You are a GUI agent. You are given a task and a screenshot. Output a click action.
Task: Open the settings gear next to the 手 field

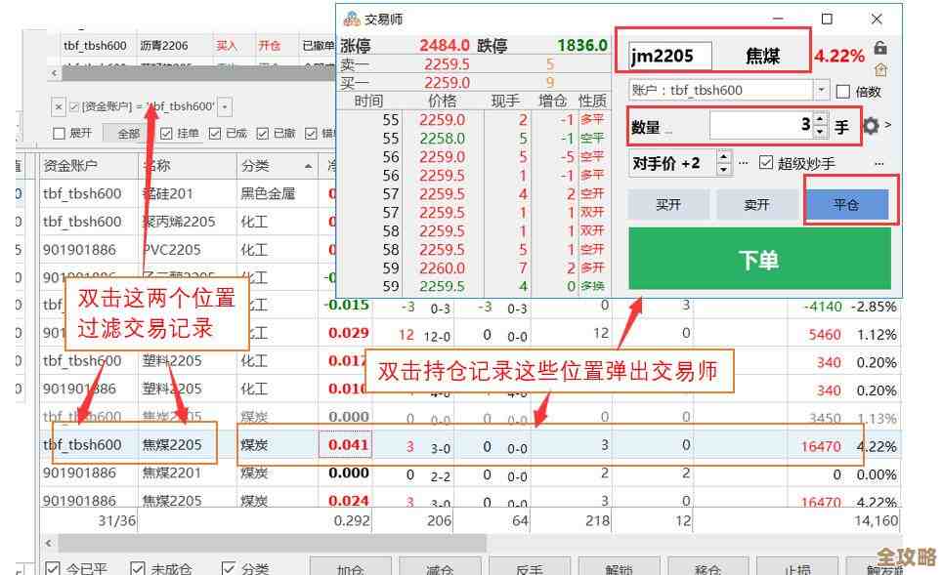coord(872,126)
